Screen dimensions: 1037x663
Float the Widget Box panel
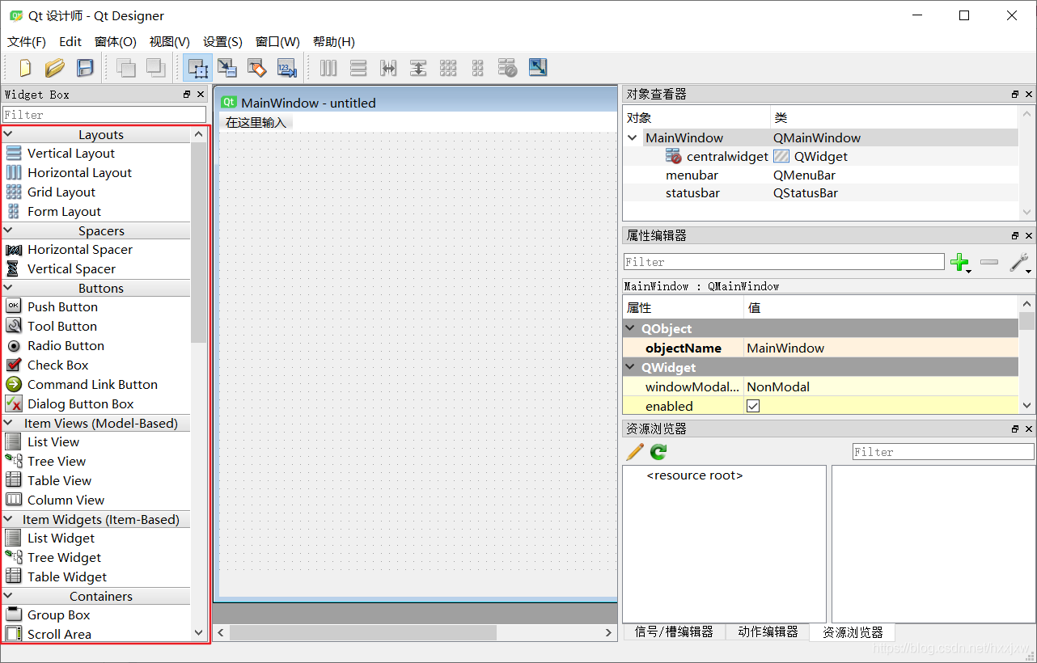188,95
